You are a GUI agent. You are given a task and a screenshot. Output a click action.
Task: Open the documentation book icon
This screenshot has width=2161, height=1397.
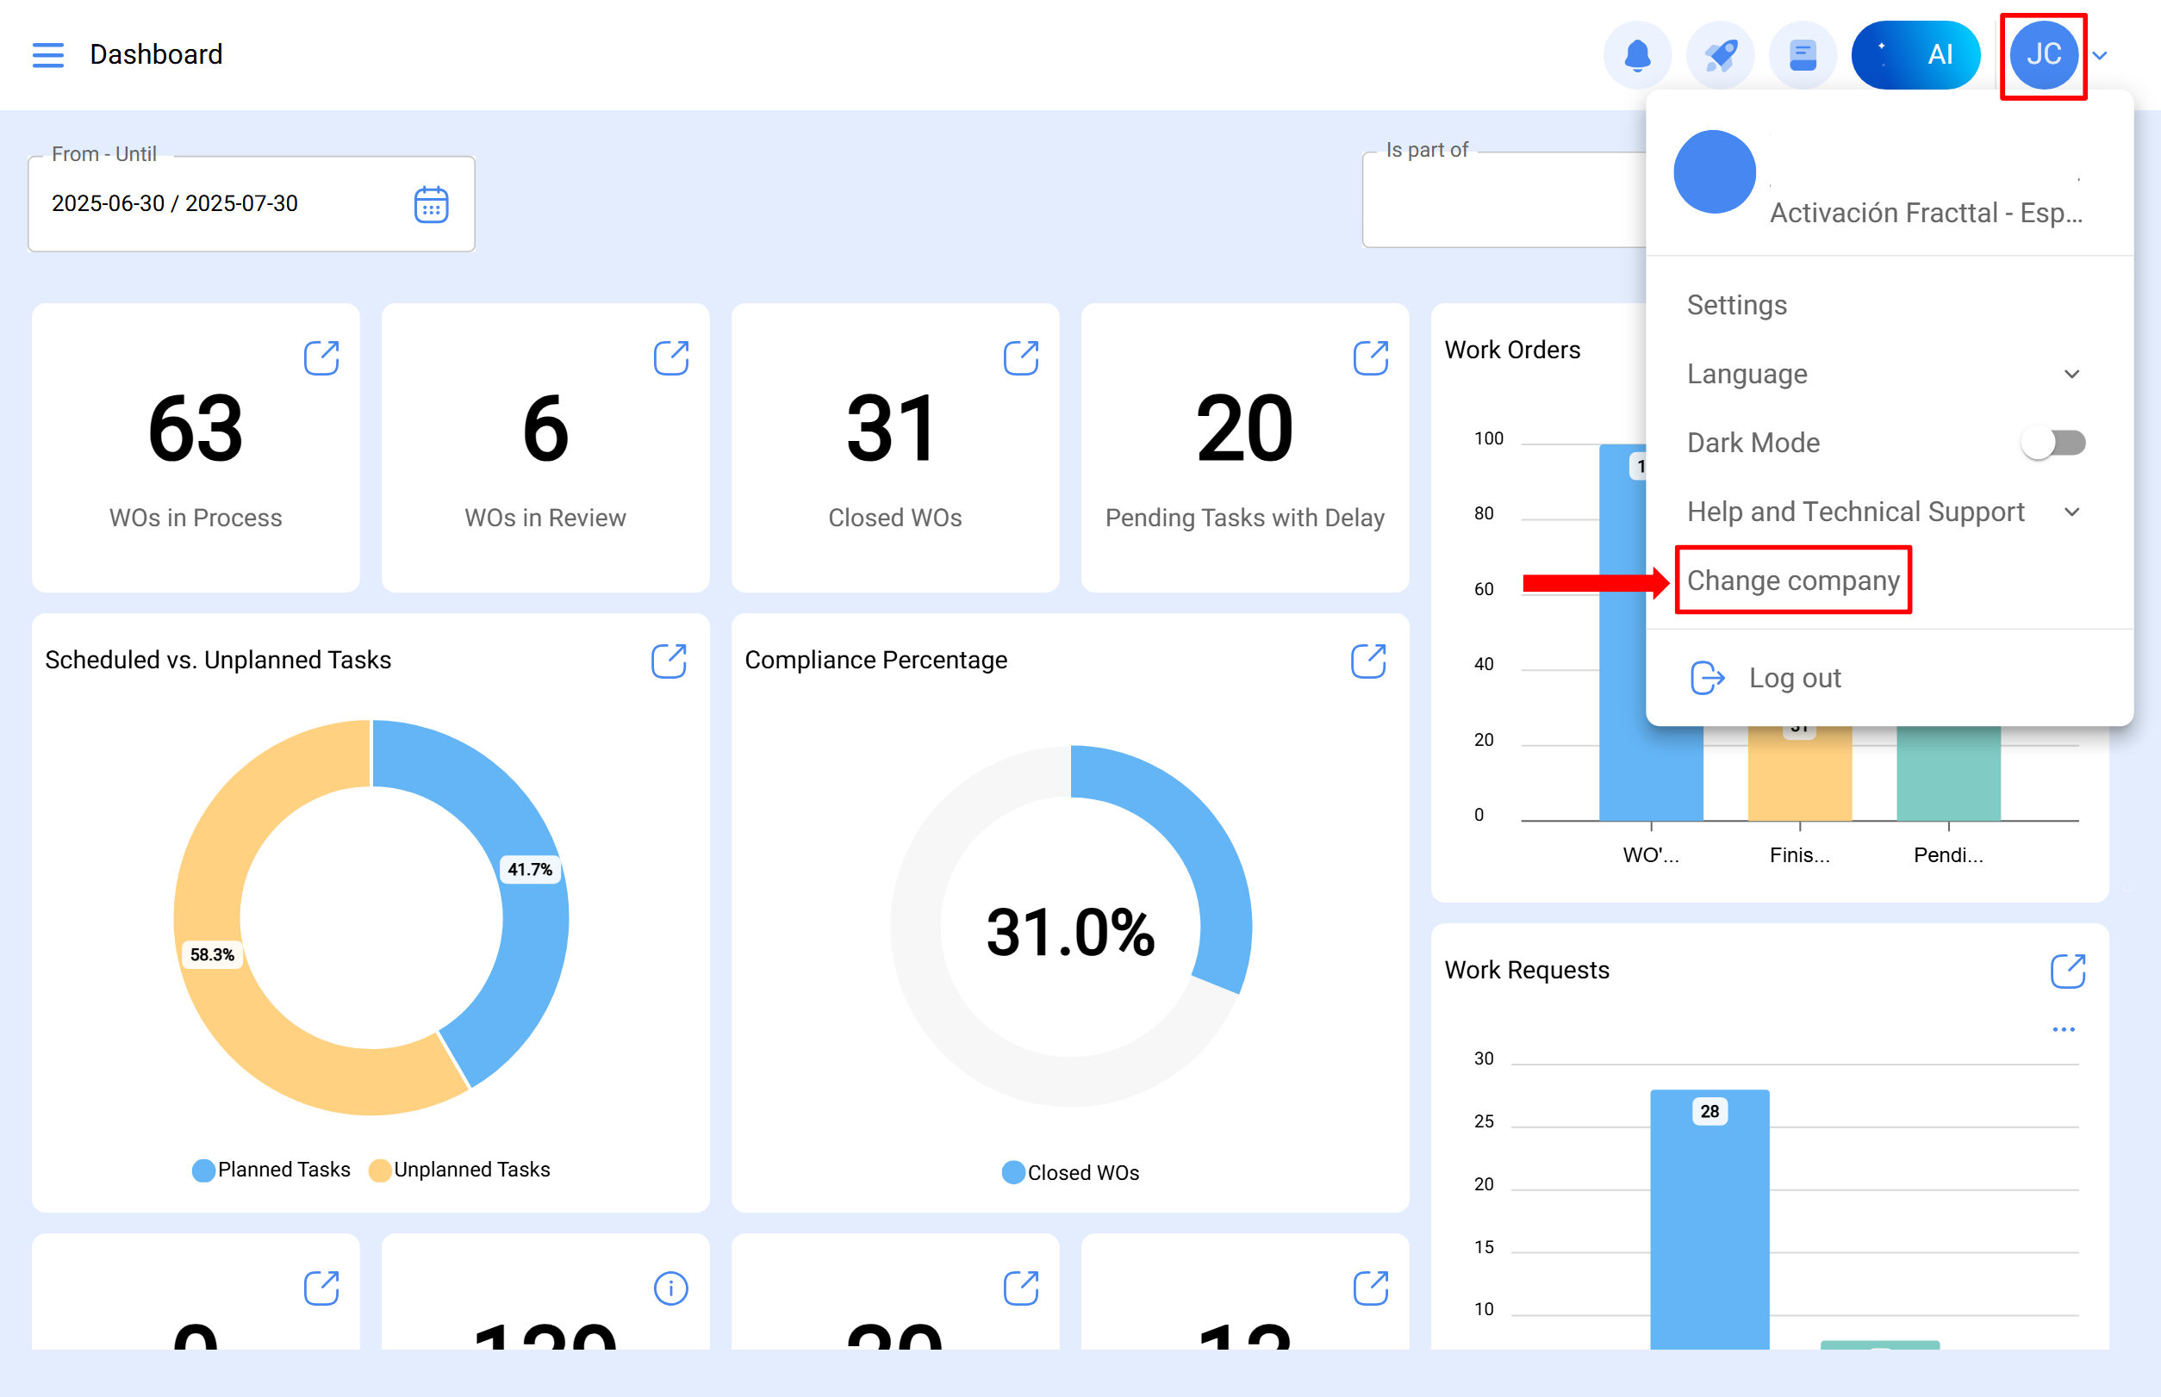[x=1803, y=54]
